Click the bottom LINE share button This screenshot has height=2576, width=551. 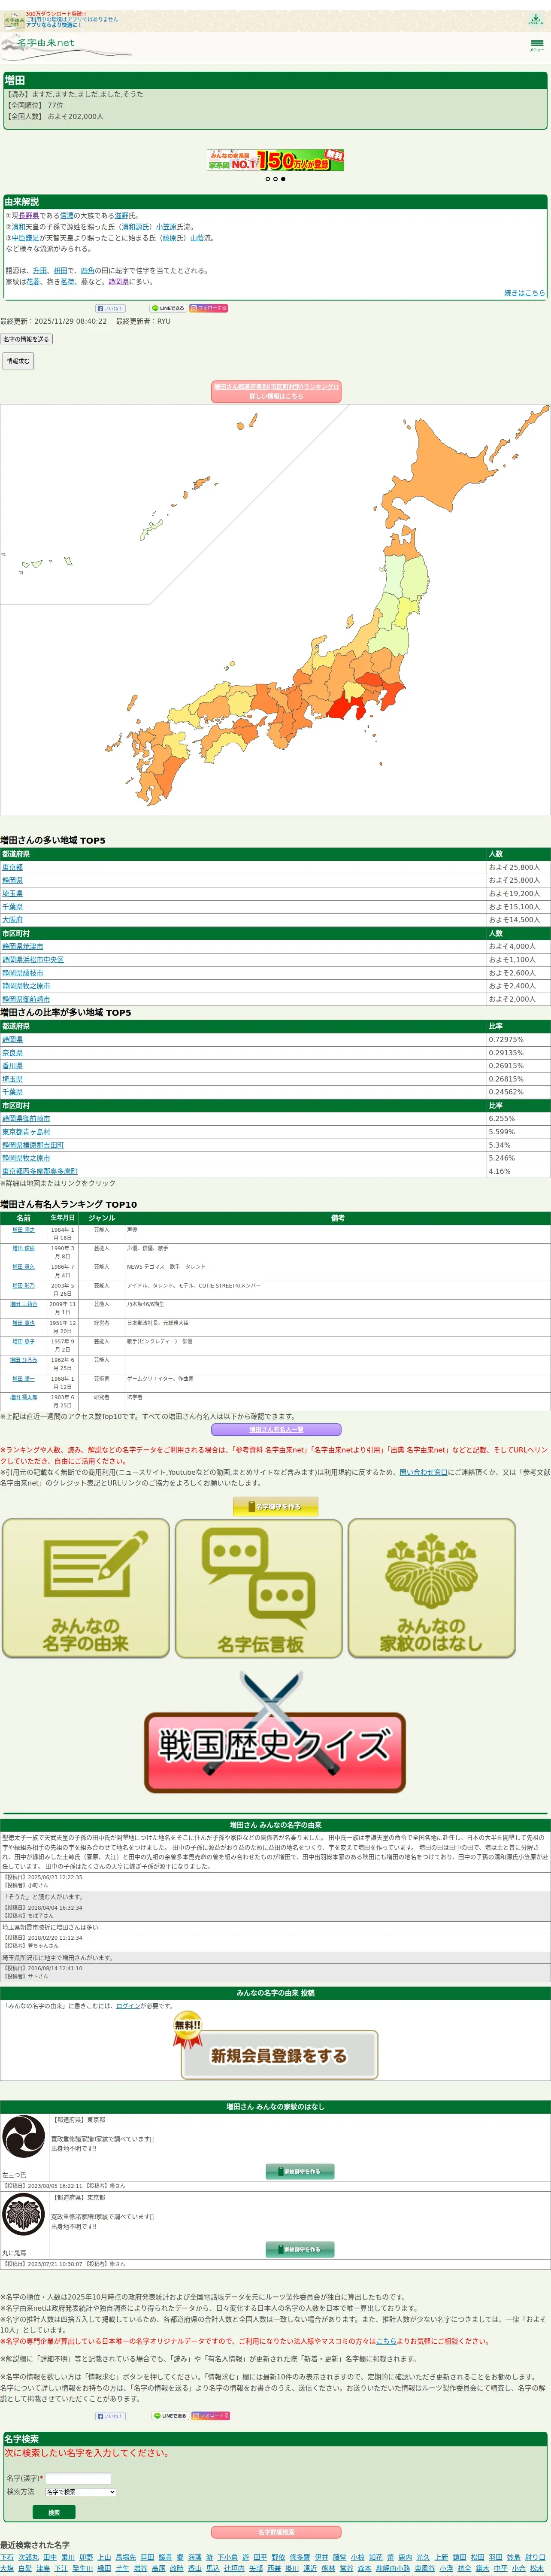pos(169,2416)
